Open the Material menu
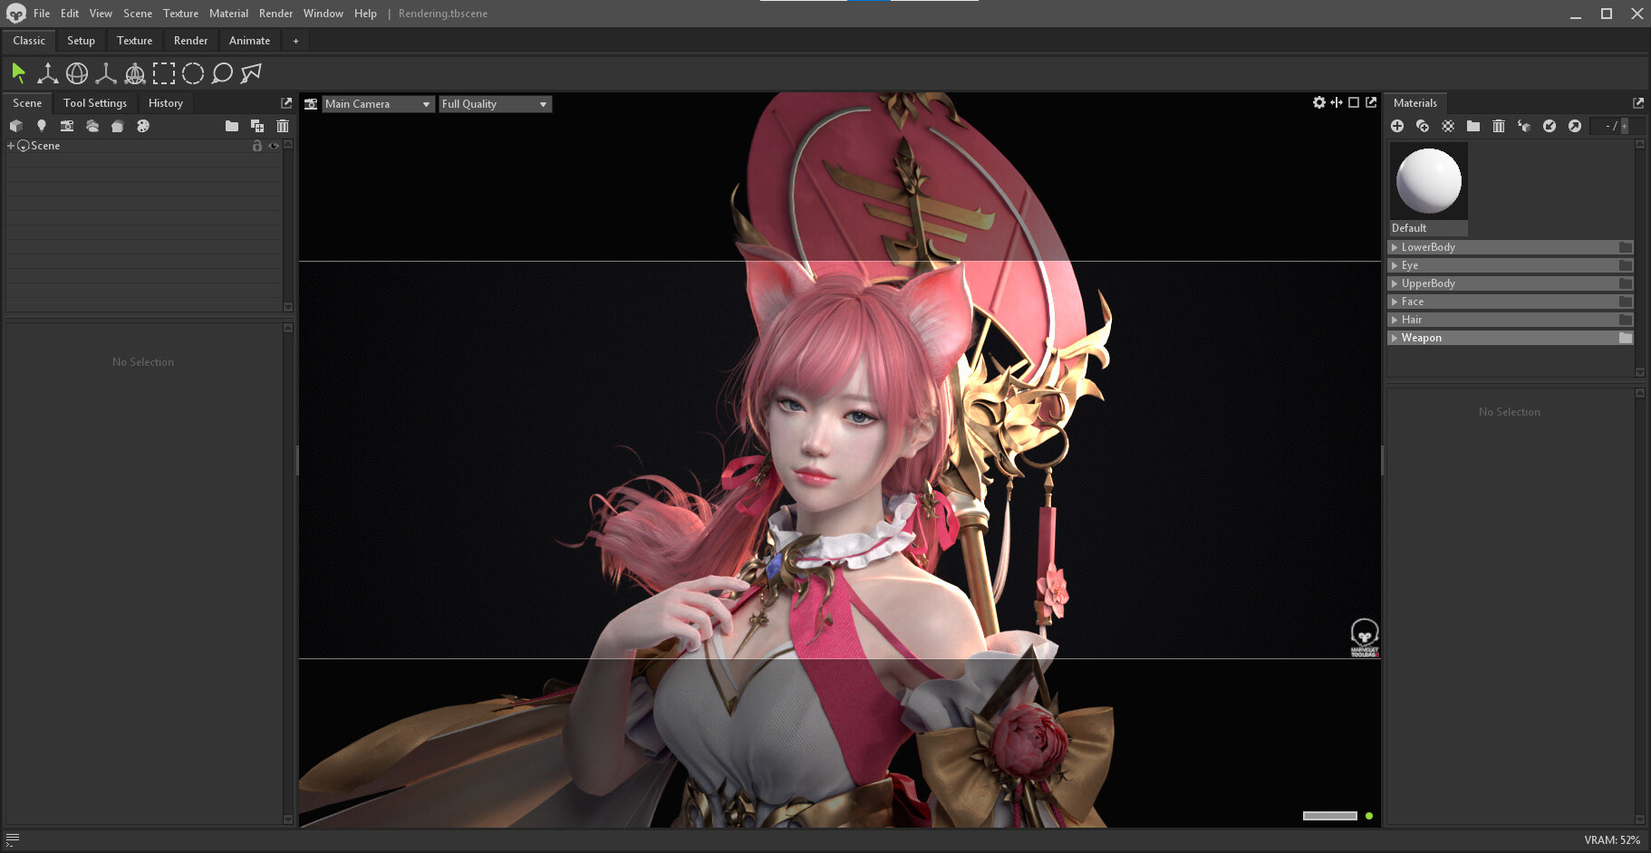The height and width of the screenshot is (853, 1651). coord(228,14)
